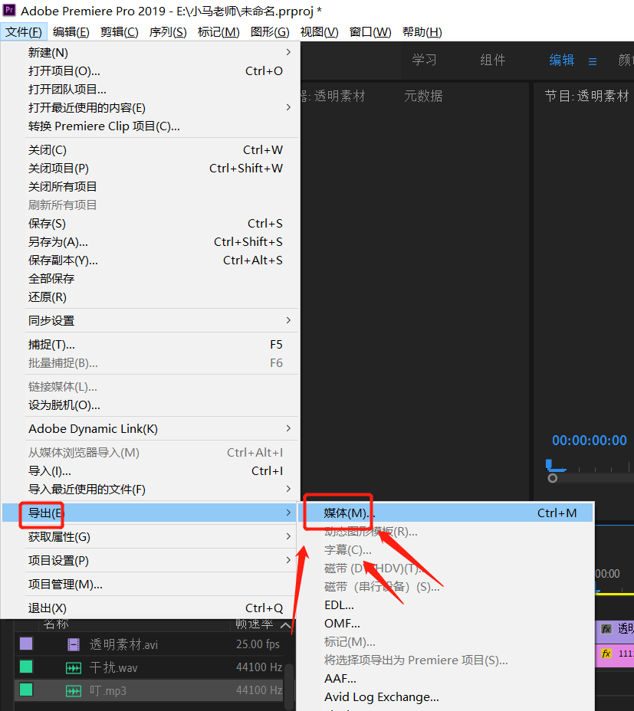Select 退出(X) to quit
Image resolution: width=634 pixels, height=711 pixels.
coord(150,608)
